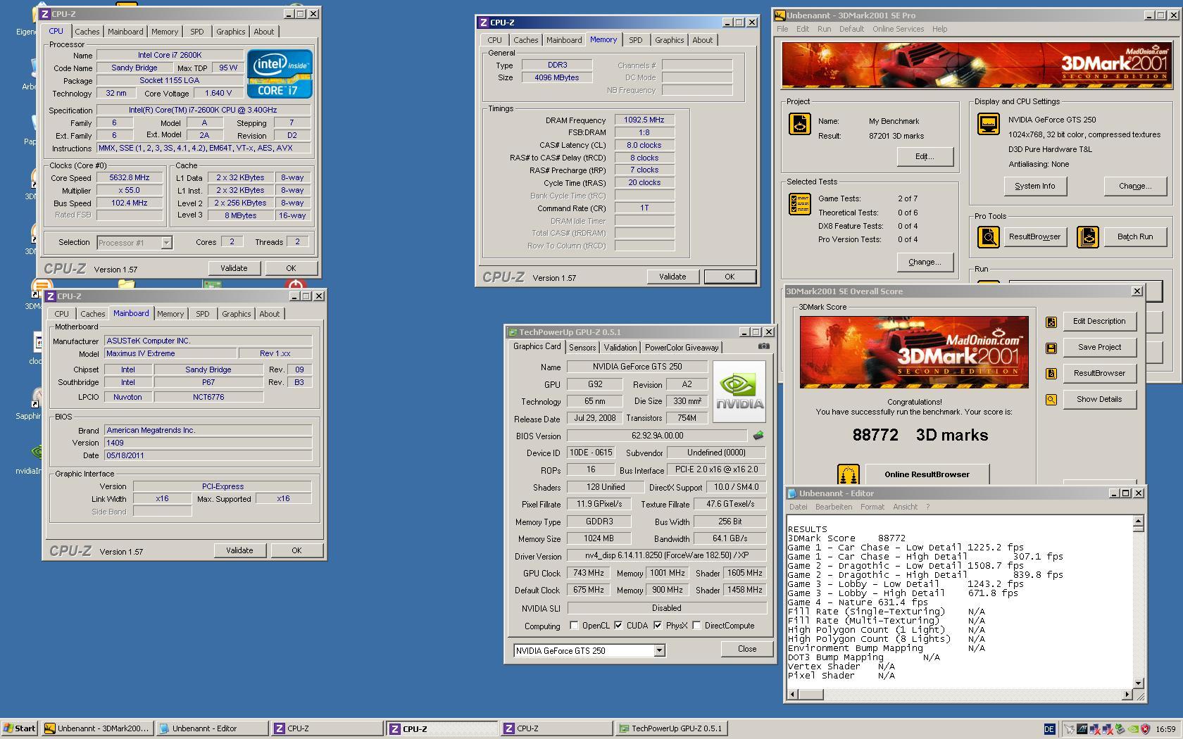Toggle the PhysX checkbox in GPU-Z
Screen dimensions: 1183x739
pos(658,626)
